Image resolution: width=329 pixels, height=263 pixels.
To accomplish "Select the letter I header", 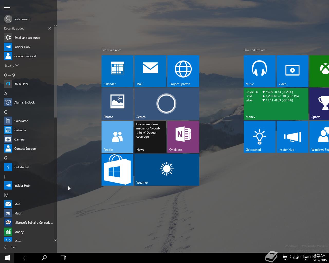I will 5,177.
